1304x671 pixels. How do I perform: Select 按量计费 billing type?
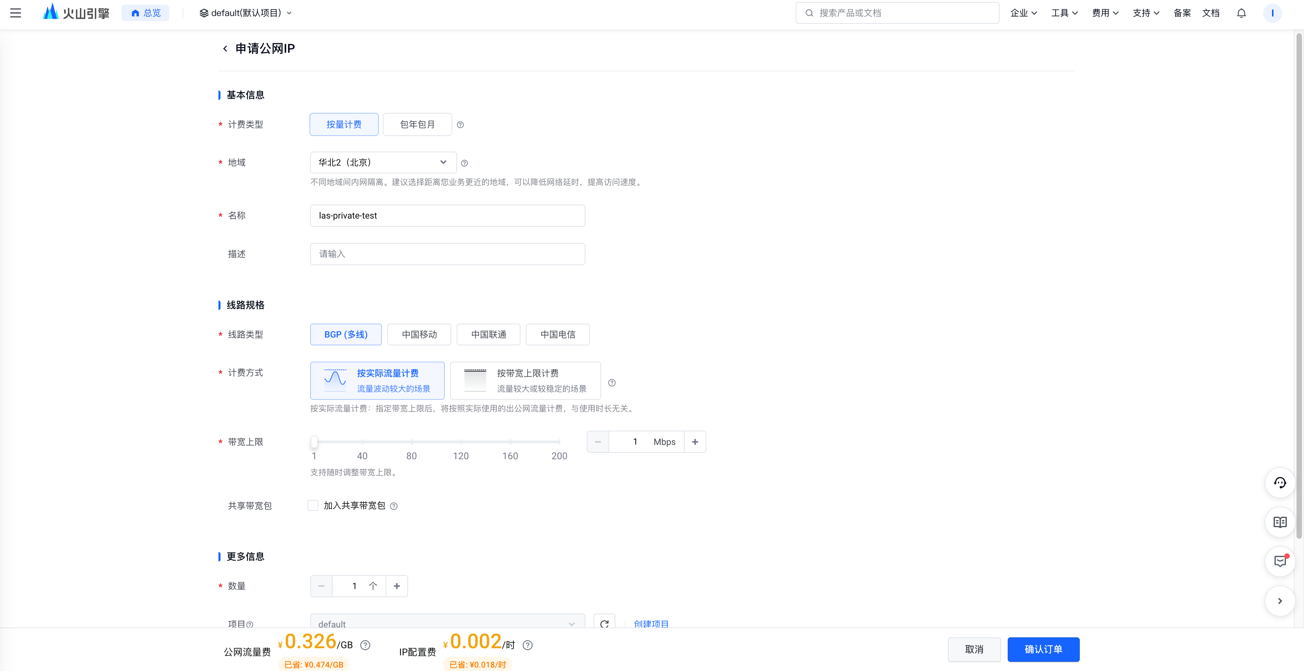point(344,124)
